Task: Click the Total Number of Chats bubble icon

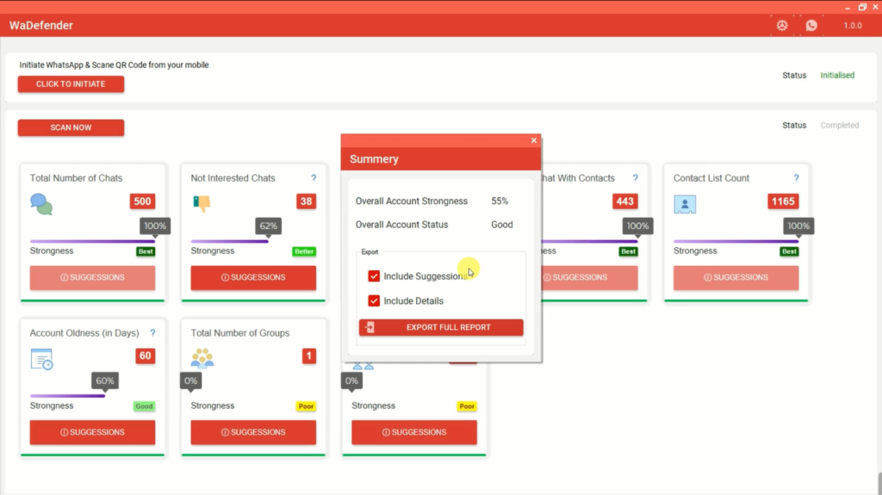Action: point(41,204)
